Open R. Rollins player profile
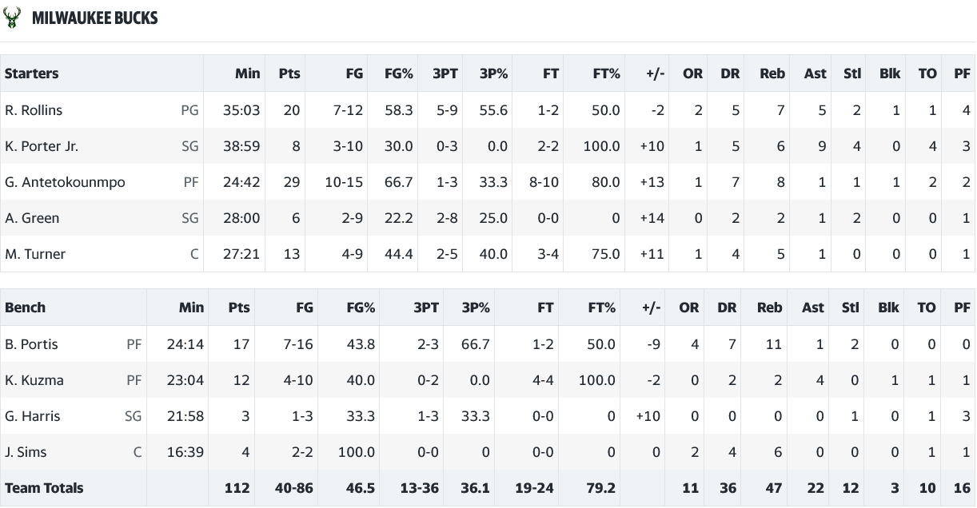This screenshot has width=977, height=508. click(x=34, y=110)
